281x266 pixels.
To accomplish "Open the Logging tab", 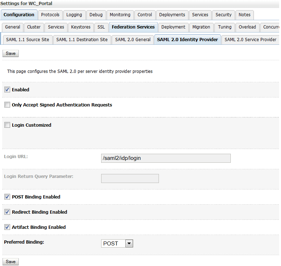I will click(x=74, y=15).
